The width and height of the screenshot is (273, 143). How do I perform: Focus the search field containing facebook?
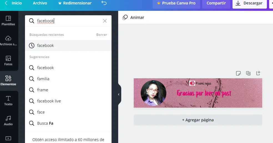click(x=69, y=21)
